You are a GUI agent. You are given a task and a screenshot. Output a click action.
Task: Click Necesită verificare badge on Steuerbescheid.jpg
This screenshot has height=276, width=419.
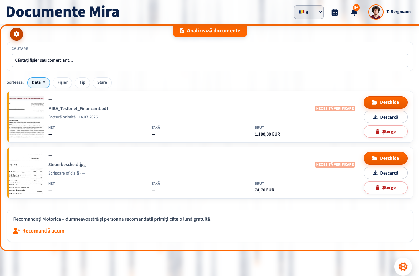coord(335,165)
